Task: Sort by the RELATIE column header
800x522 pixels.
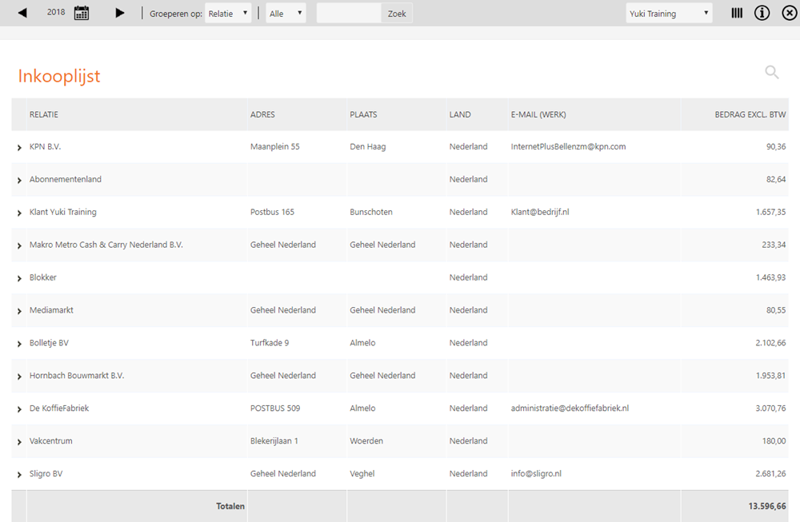Action: (44, 114)
